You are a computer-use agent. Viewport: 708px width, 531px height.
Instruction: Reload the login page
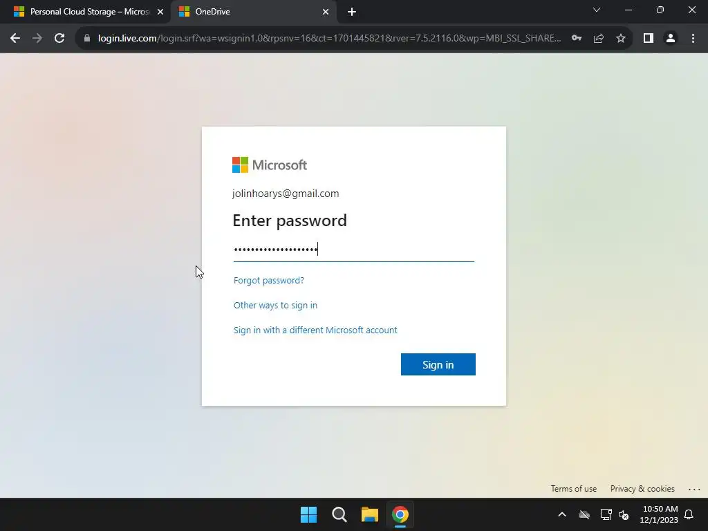[59, 39]
